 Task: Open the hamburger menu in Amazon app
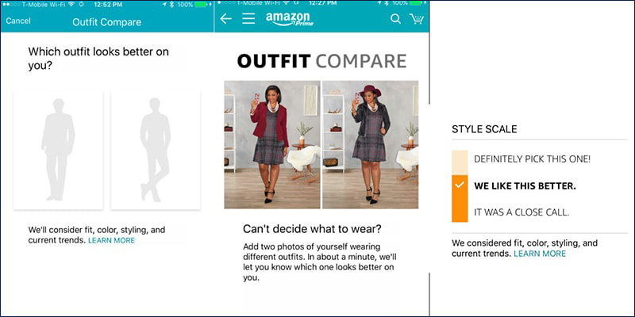pyautogui.click(x=248, y=18)
